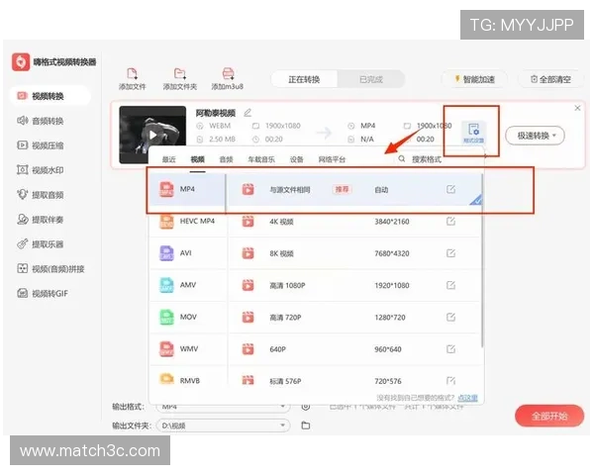Open the 添加文件 add file tool
The height and width of the screenshot is (475, 594).
[x=132, y=79]
